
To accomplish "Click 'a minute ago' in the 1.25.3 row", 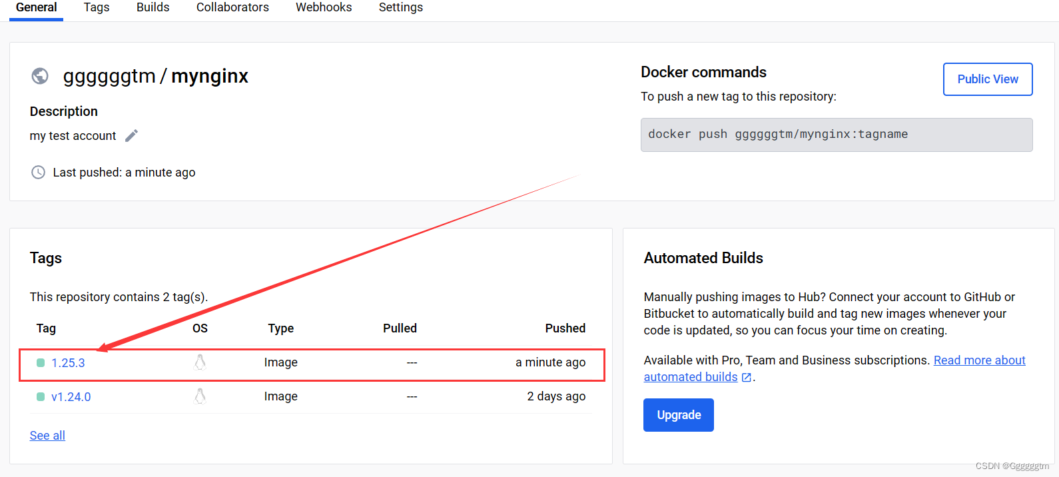I will 551,362.
